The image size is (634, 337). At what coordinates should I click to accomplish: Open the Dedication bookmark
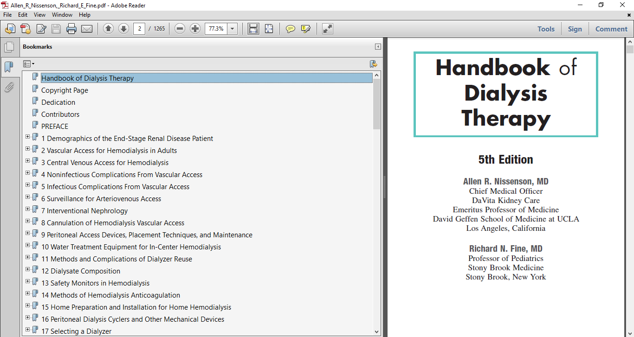tap(58, 102)
